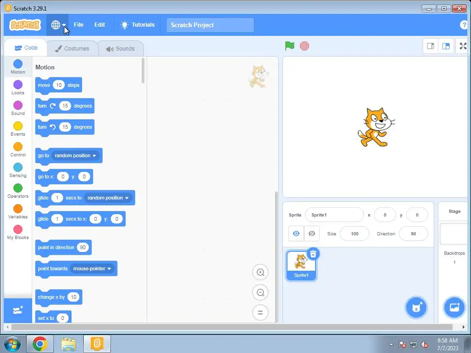Click the cat sprite on the stage
This screenshot has width=471, height=353.
tap(375, 127)
